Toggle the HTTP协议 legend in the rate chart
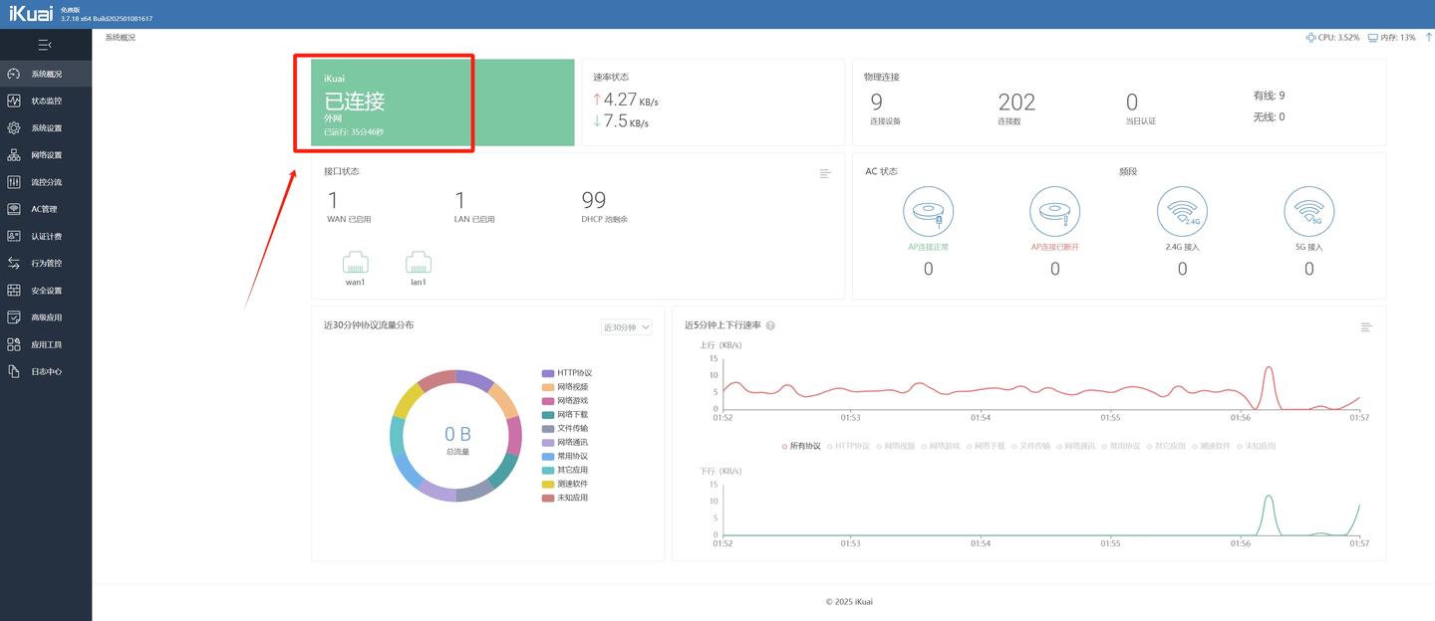The width and height of the screenshot is (1435, 621). (848, 446)
